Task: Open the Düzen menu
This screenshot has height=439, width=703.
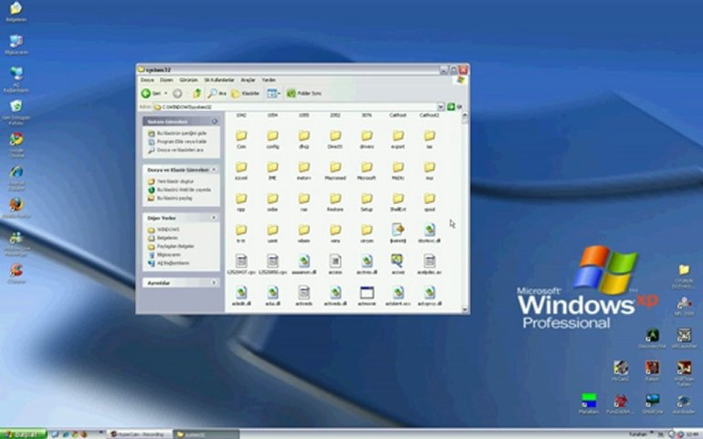Action: (167, 80)
